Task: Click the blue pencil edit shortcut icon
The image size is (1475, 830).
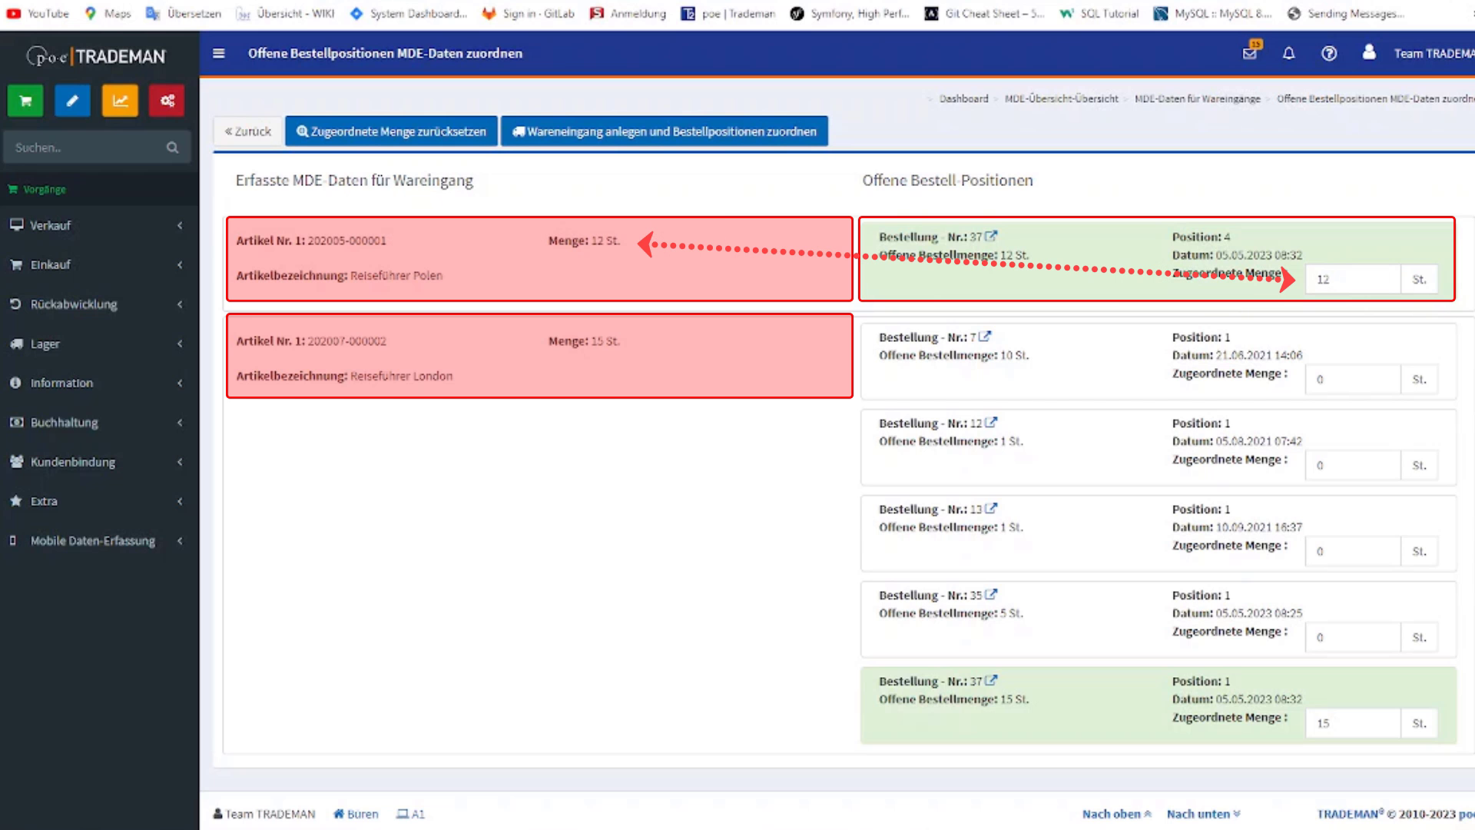Action: coord(72,101)
